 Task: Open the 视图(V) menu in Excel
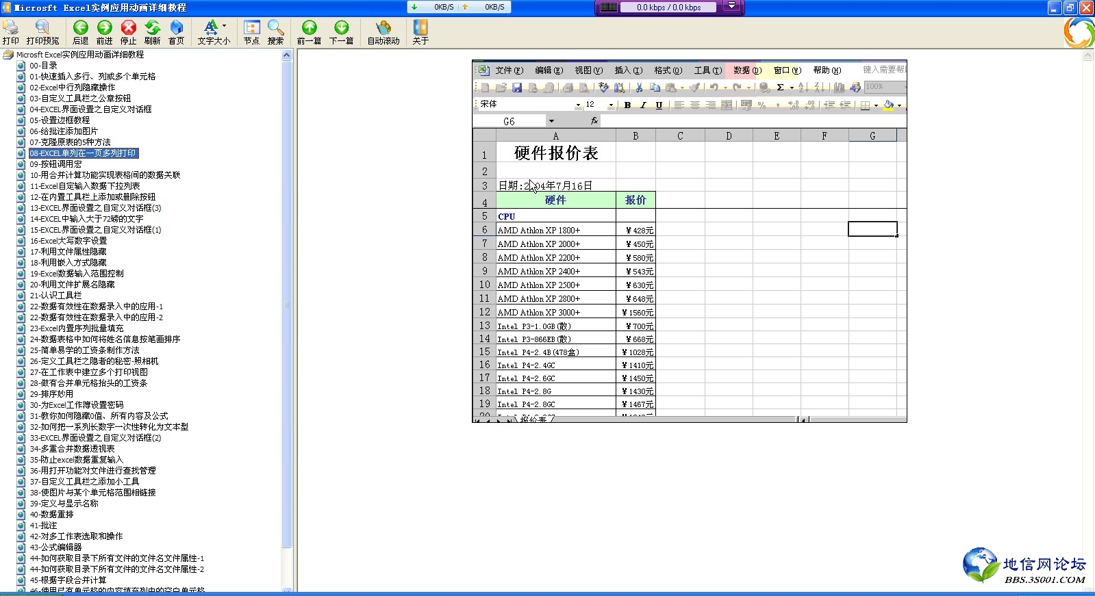click(588, 70)
